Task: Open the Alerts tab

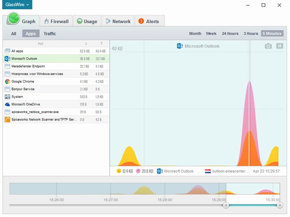Action: (150, 21)
